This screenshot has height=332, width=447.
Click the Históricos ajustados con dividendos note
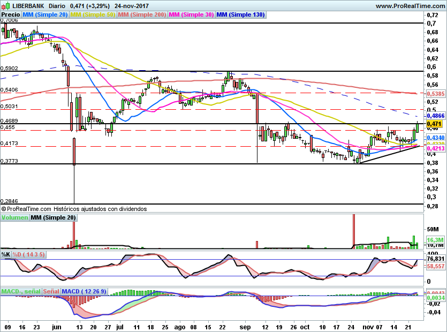(x=100, y=209)
